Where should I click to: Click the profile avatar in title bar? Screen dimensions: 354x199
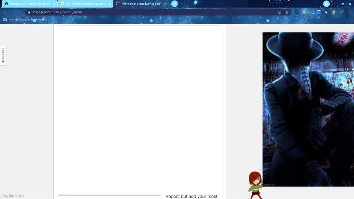pyautogui.click(x=326, y=4)
